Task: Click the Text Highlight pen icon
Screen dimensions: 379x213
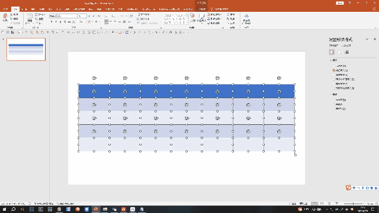Action: 89,22
